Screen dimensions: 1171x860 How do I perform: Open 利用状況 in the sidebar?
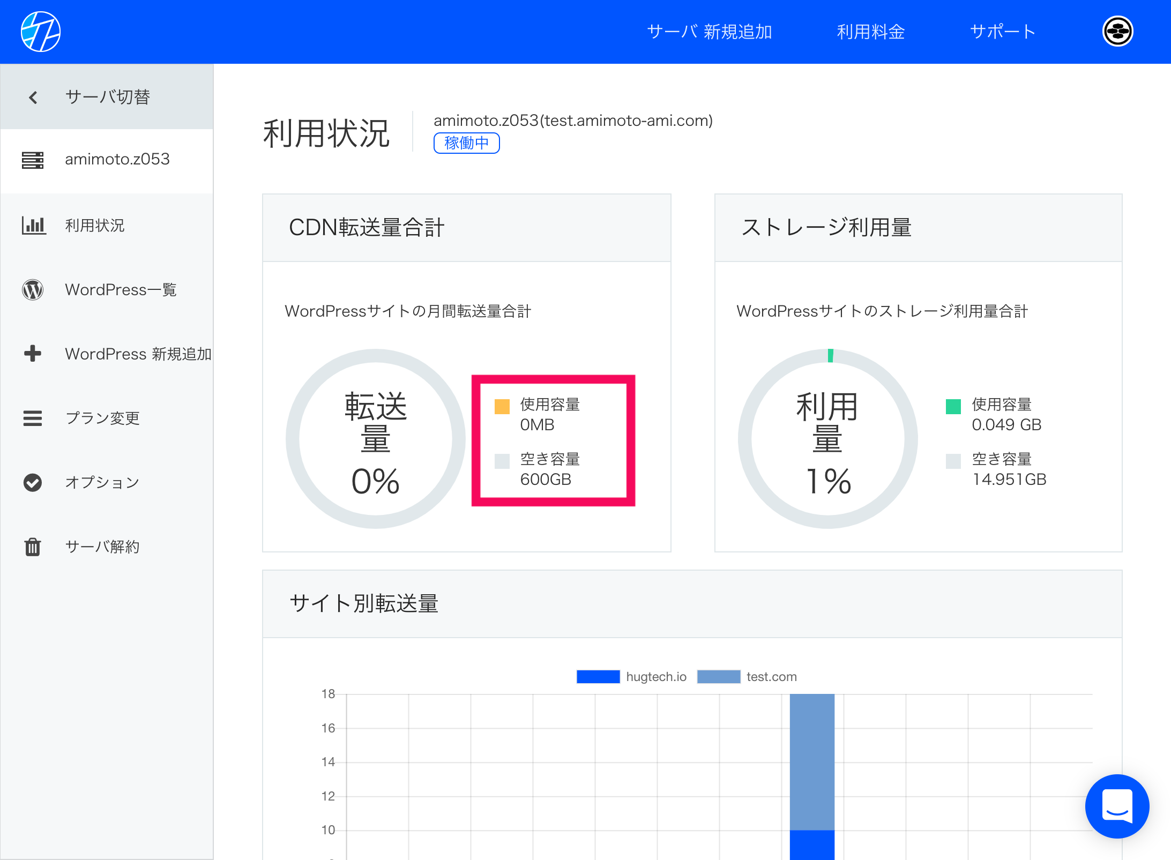point(107,225)
